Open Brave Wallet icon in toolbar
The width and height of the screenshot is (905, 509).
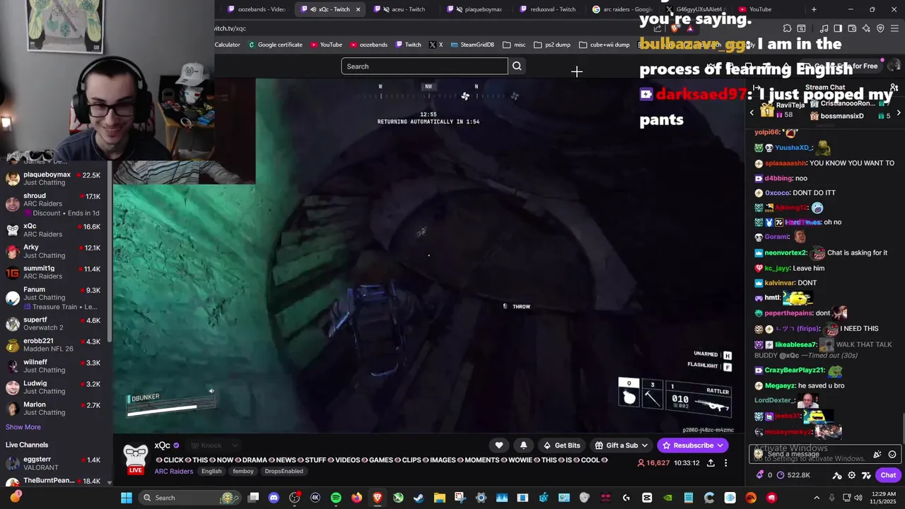(x=852, y=28)
